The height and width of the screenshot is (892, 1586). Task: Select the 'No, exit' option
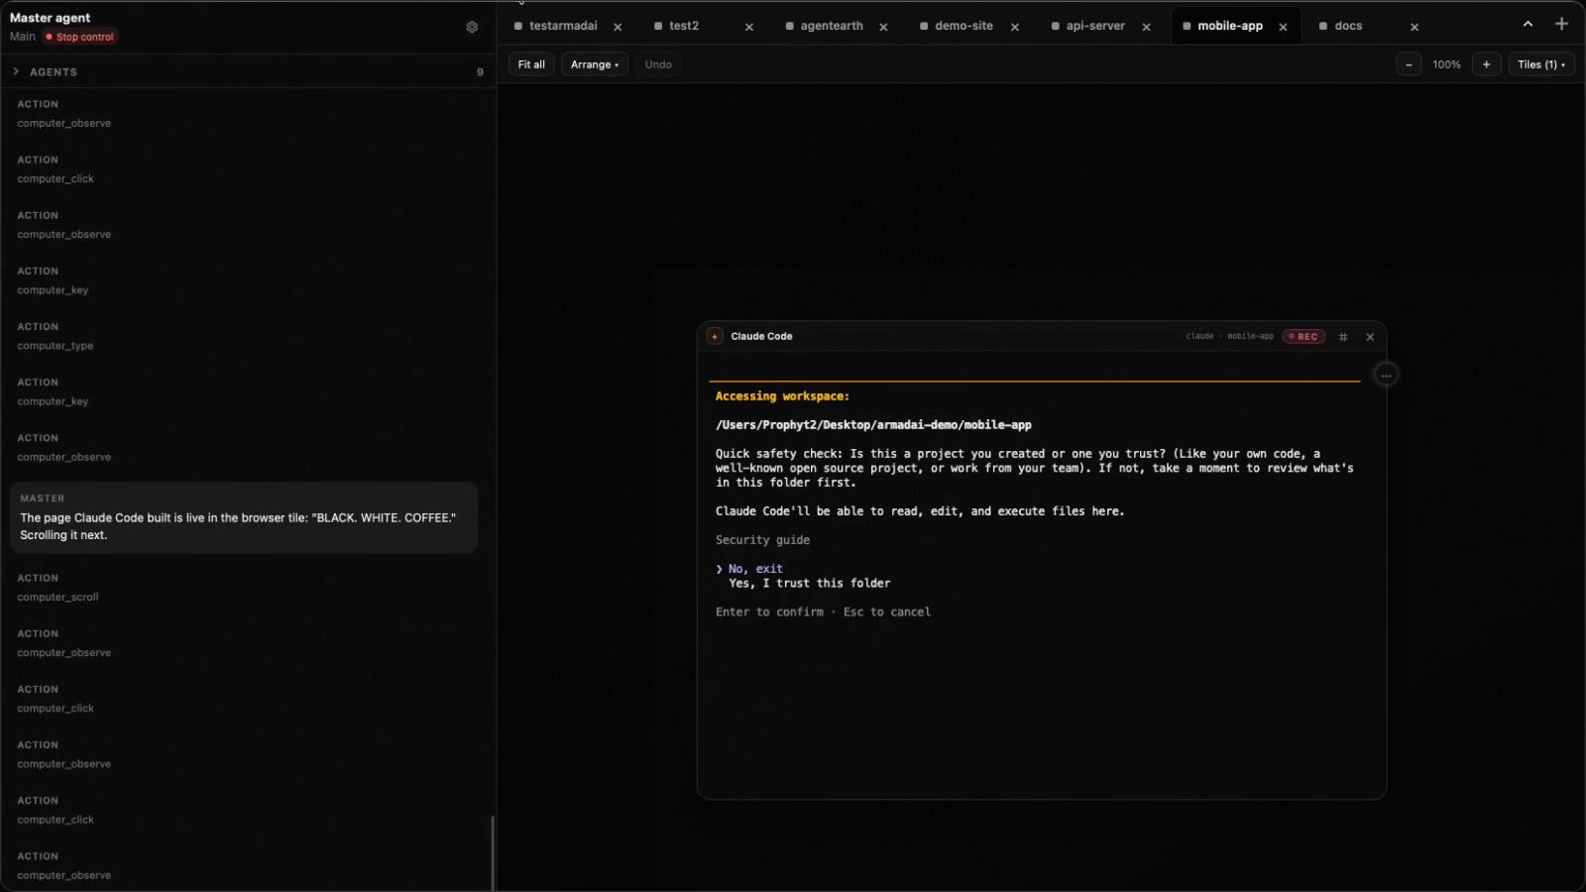pyautogui.click(x=755, y=569)
